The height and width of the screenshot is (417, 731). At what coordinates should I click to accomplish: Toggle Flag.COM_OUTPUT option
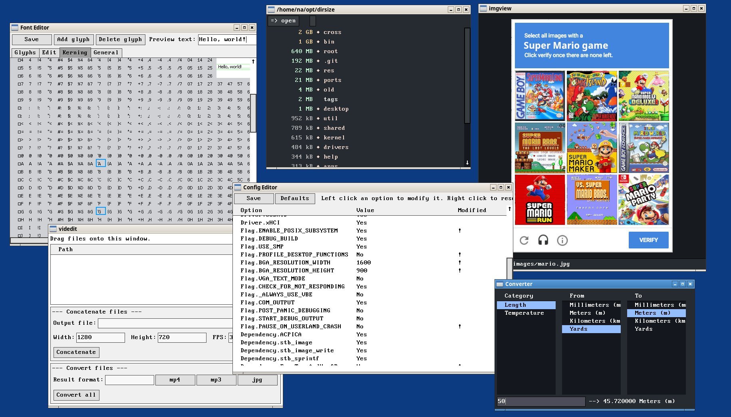(x=369, y=302)
